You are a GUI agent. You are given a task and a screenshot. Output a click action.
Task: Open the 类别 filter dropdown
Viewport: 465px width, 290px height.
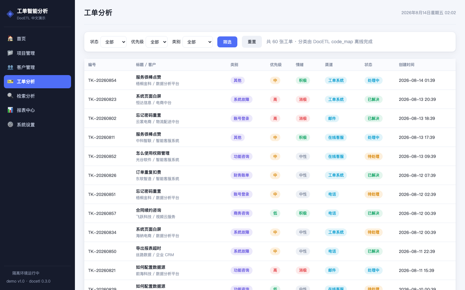point(198,42)
